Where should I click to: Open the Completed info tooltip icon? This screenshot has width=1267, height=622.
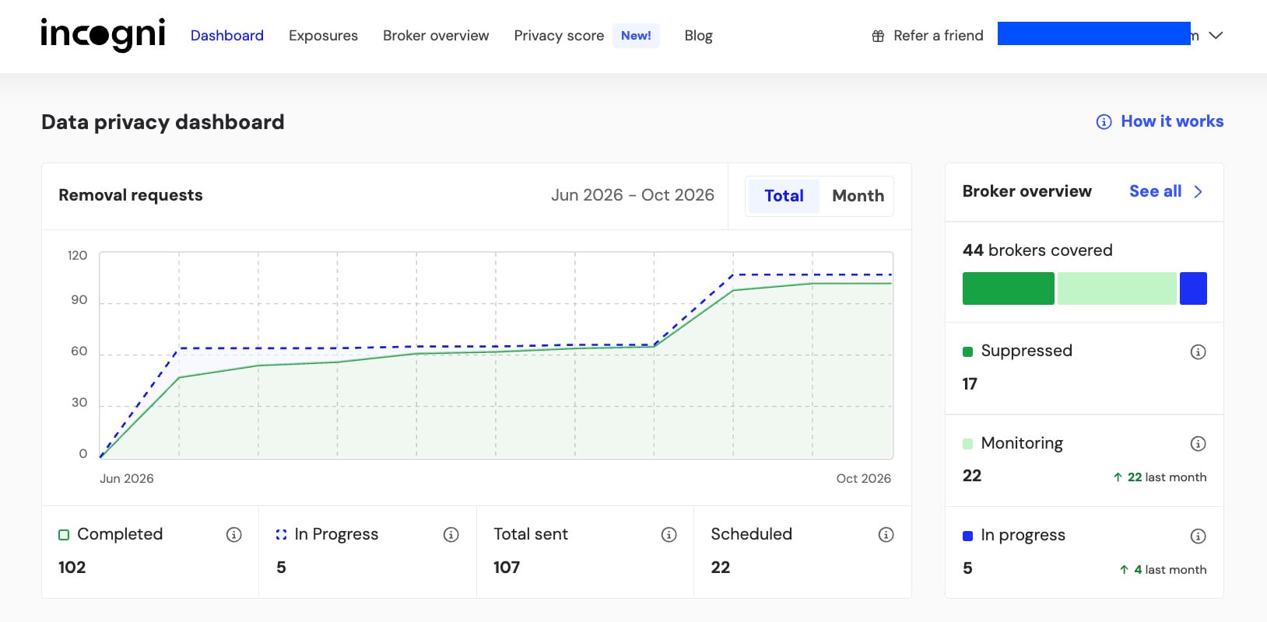[233, 535]
